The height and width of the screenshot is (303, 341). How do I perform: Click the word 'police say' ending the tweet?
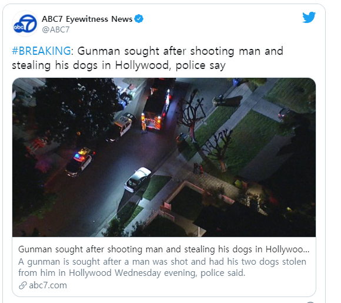(x=200, y=65)
